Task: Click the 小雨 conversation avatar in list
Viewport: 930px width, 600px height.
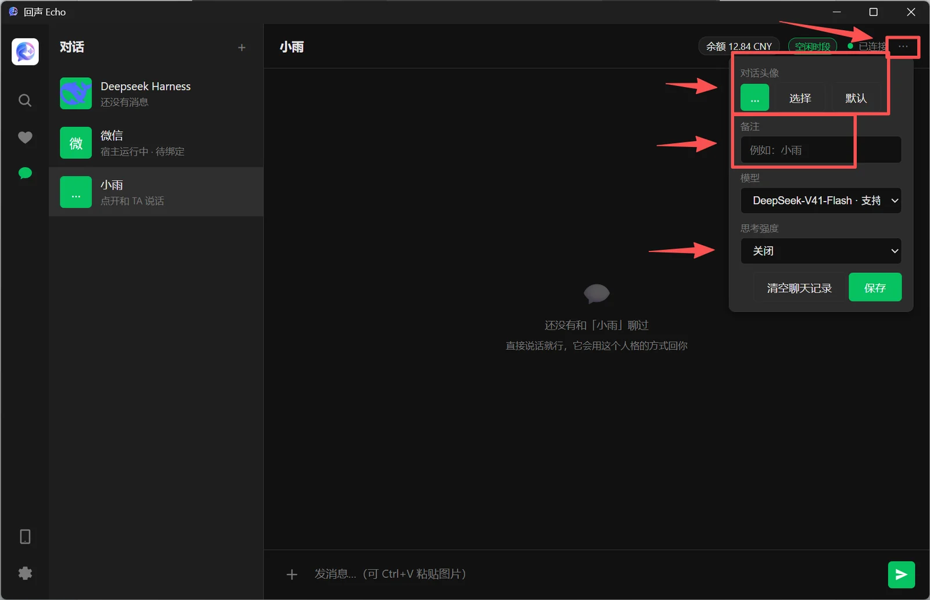Action: [76, 192]
